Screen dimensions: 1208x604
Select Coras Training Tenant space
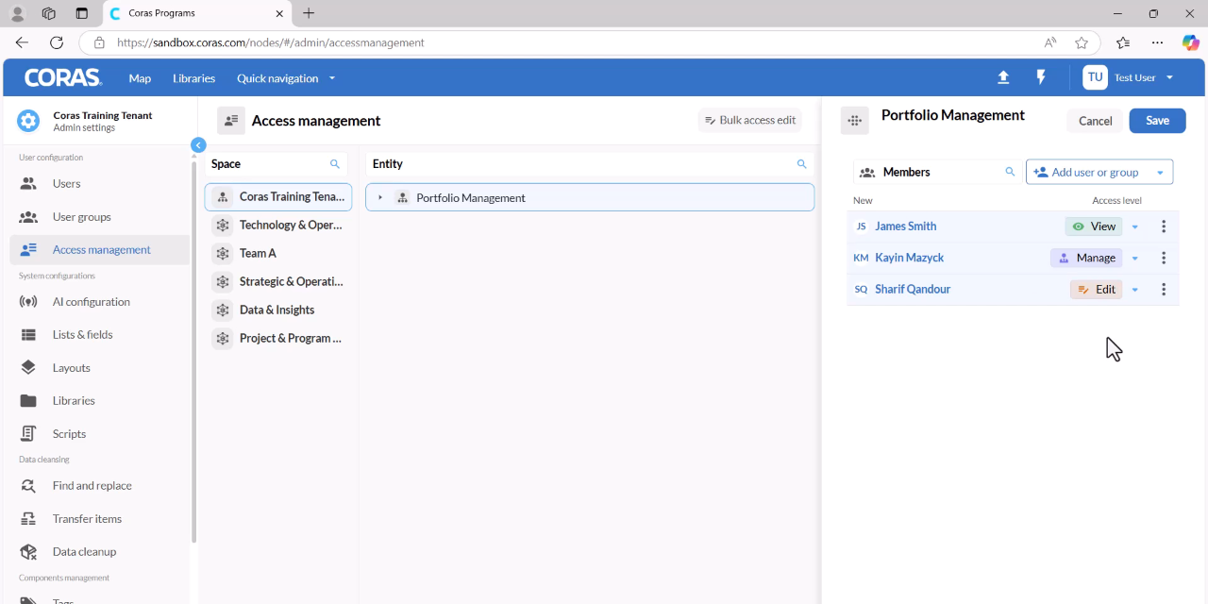[278, 197]
